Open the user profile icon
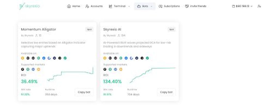Image resolution: width=279 pixels, height=105 pixels. (259, 6)
